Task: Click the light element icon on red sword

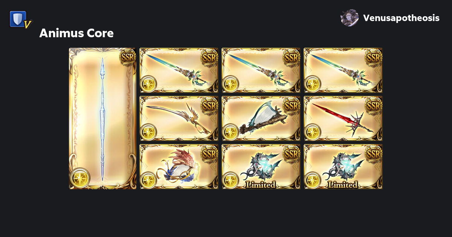Action: 313,132
